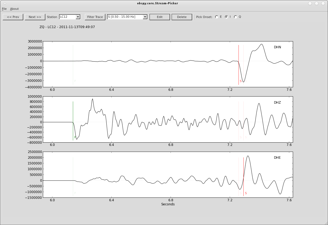
Task: Click the << Prev button
Action: [x=13, y=17]
